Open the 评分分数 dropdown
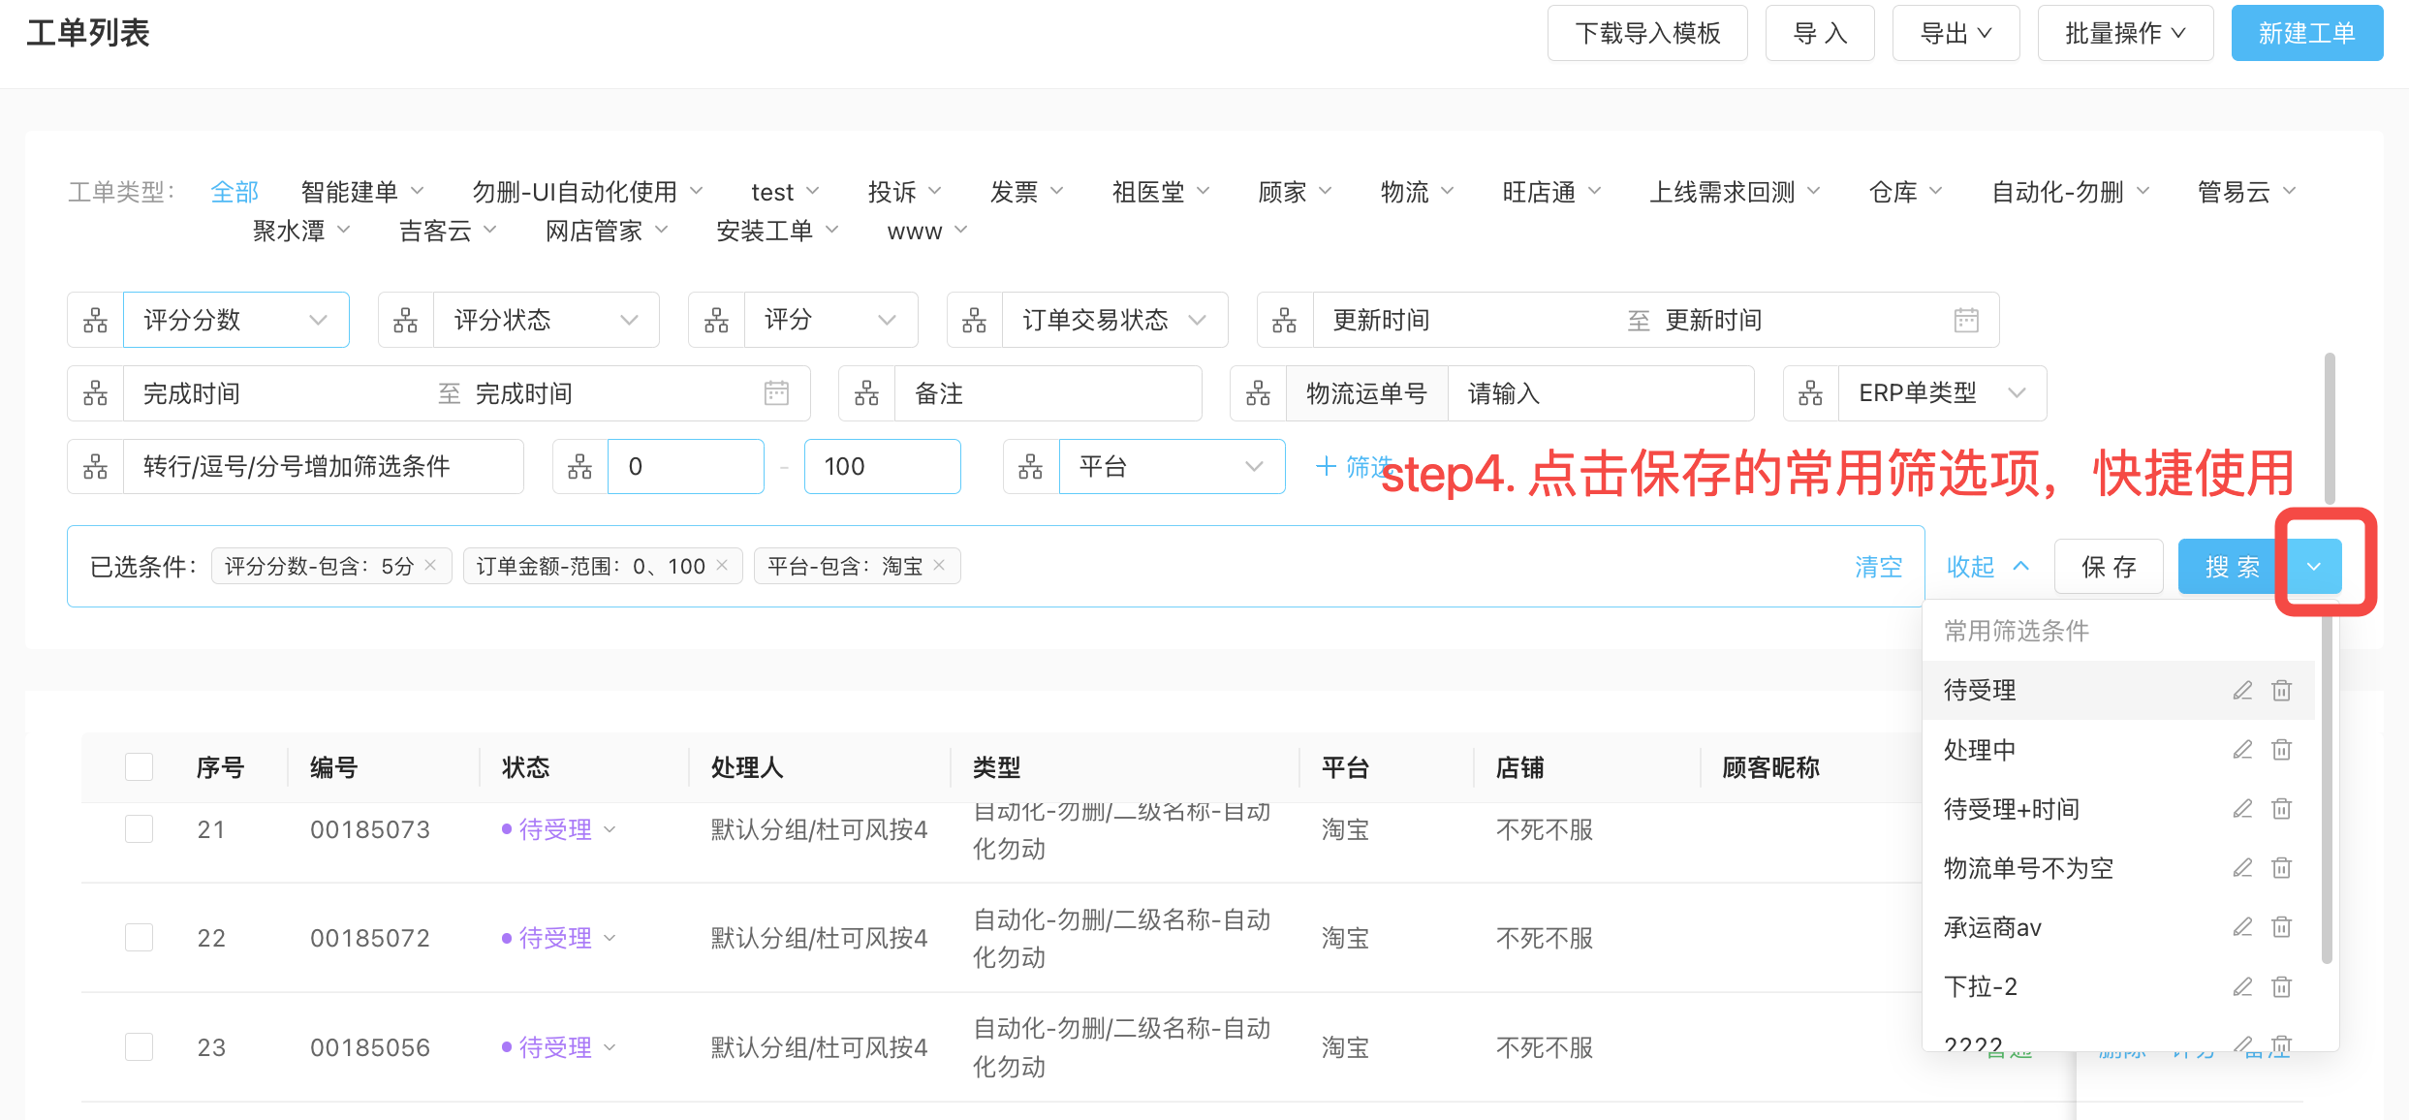This screenshot has width=2409, height=1120. click(x=235, y=320)
